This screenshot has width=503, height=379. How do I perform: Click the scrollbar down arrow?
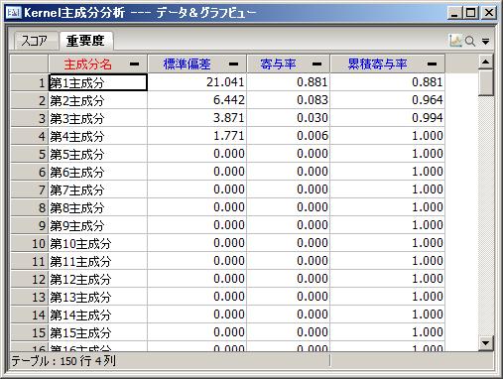[486, 343]
